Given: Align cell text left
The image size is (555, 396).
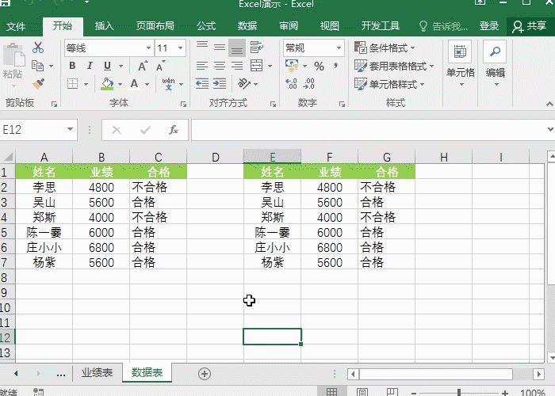Looking at the screenshot, I should [202, 66].
